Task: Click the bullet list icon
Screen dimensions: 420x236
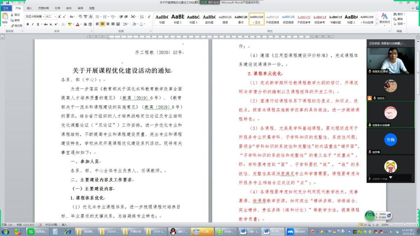Action: [x=97, y=16]
